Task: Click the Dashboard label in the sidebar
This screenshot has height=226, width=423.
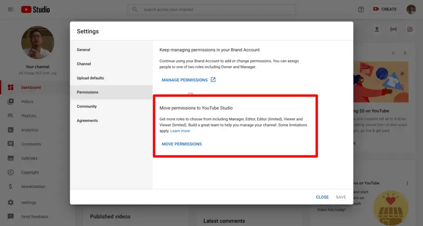Action: [x=31, y=87]
